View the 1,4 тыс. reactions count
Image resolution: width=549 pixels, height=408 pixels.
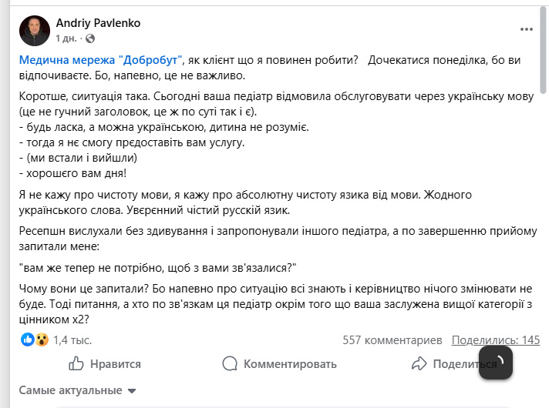pyautogui.click(x=72, y=339)
